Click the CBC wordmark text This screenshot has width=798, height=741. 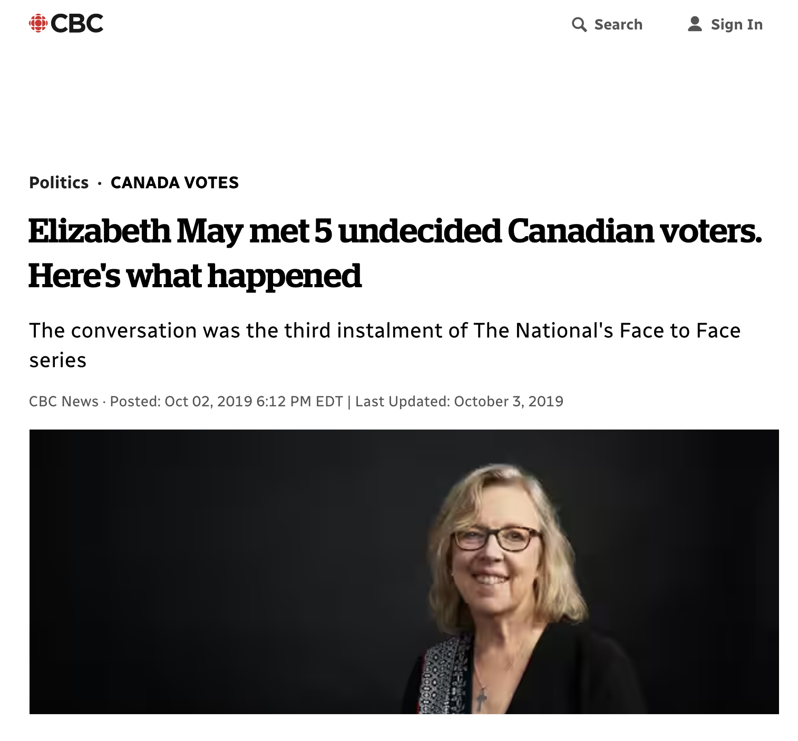77,24
